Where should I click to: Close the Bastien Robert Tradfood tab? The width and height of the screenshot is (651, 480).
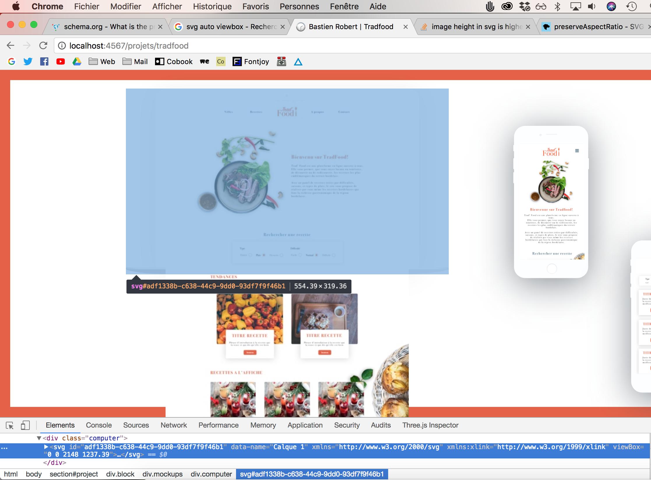(x=405, y=27)
